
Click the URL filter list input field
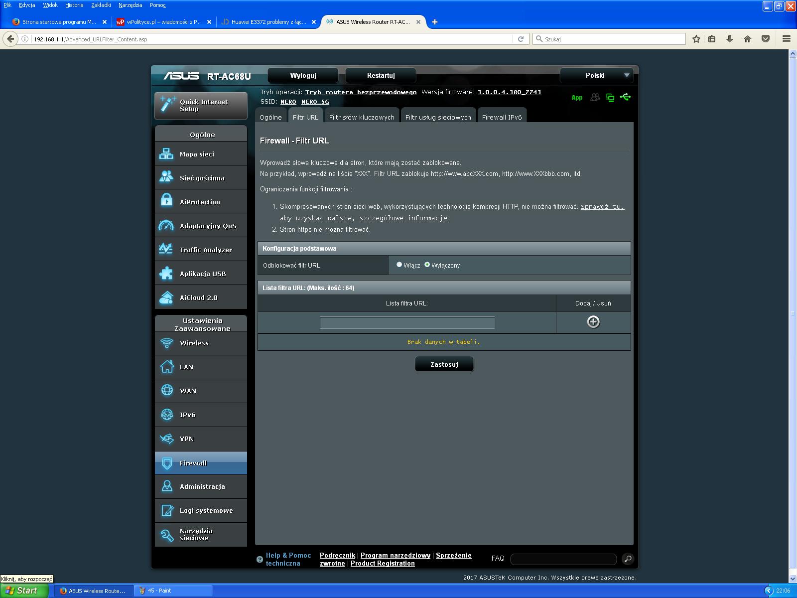click(x=407, y=322)
